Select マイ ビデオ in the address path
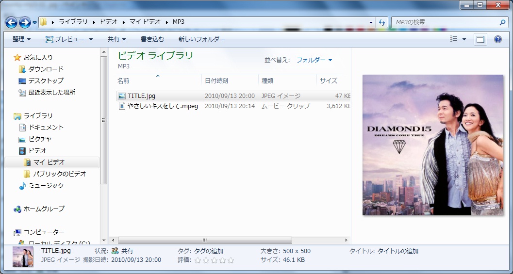Screen dimensions: 513x274 [145, 22]
